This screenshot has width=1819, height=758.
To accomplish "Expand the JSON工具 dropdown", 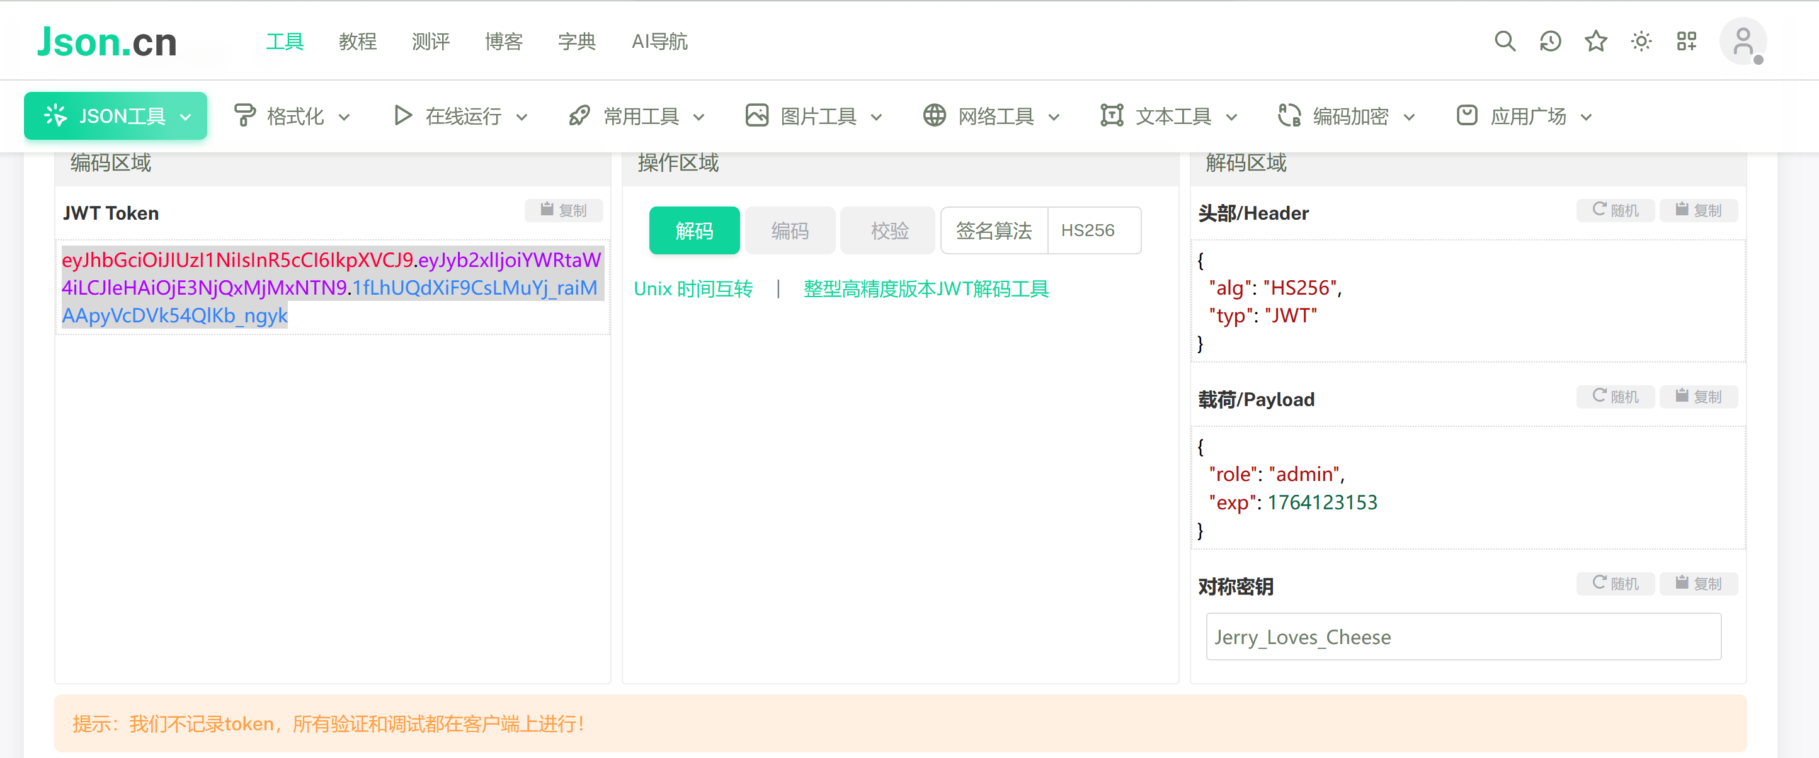I will pos(116,116).
